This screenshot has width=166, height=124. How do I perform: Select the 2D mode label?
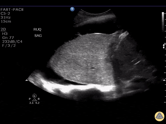(3, 29)
